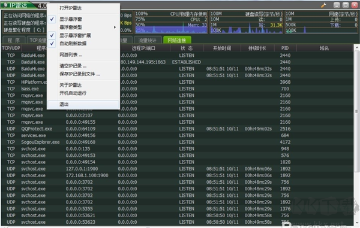The height and width of the screenshot is (228, 360).
Task: Click local address 0.0.0.0:49160
Action: pos(80,142)
